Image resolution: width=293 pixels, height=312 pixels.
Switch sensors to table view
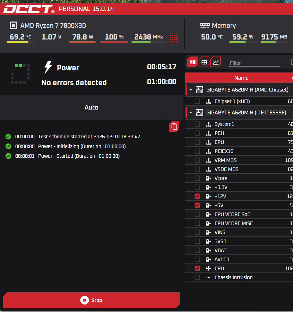point(204,62)
